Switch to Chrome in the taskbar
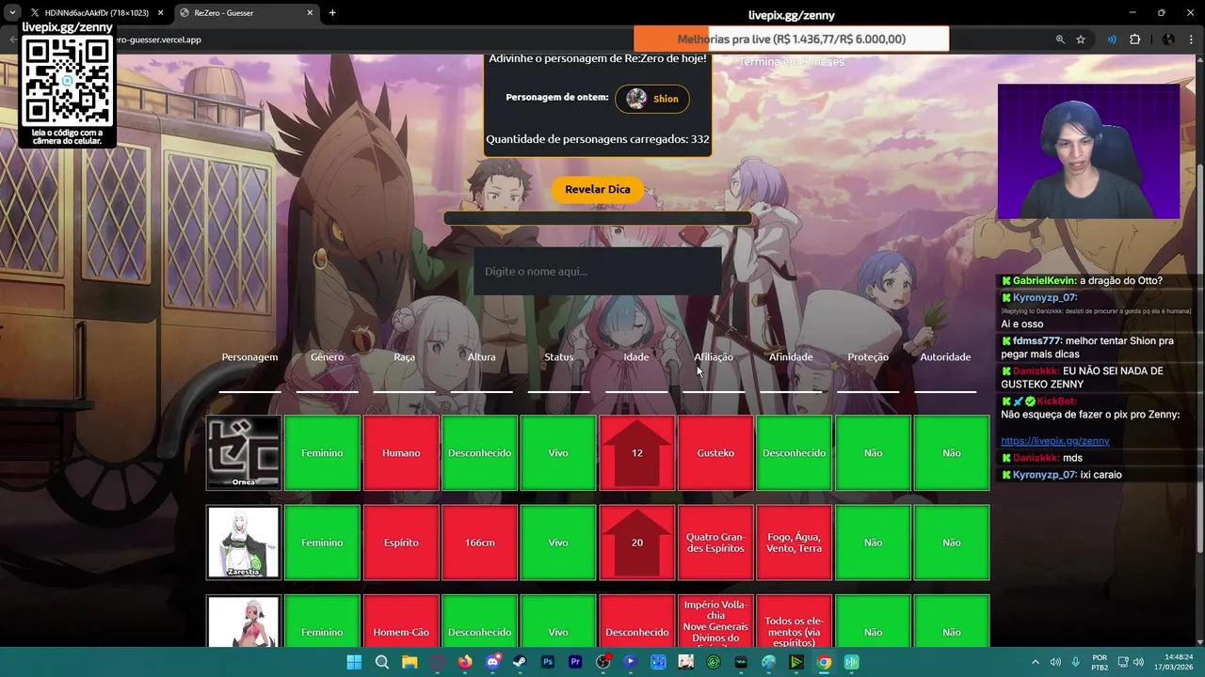Image resolution: width=1205 pixels, height=677 pixels. tap(824, 662)
